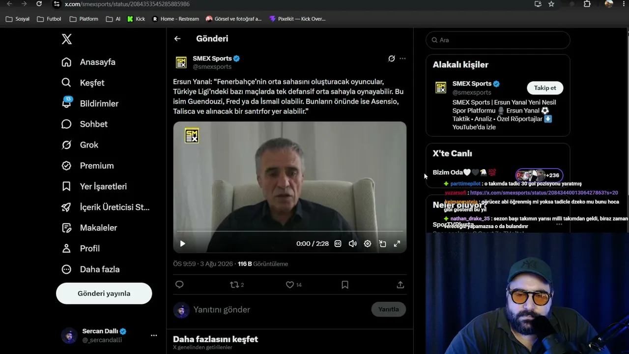Bookmark this page with the star icon
629x354 pixels.
pyautogui.click(x=551, y=4)
